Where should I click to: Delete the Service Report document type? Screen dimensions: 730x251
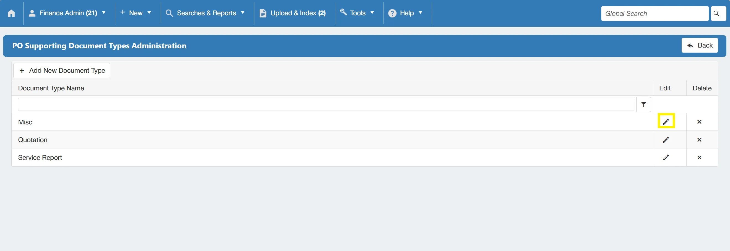point(699,157)
